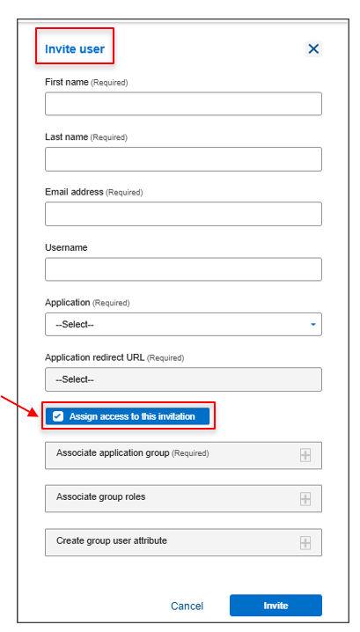The height and width of the screenshot is (632, 360).
Task: Click inside the Username field
Action: pos(183,268)
